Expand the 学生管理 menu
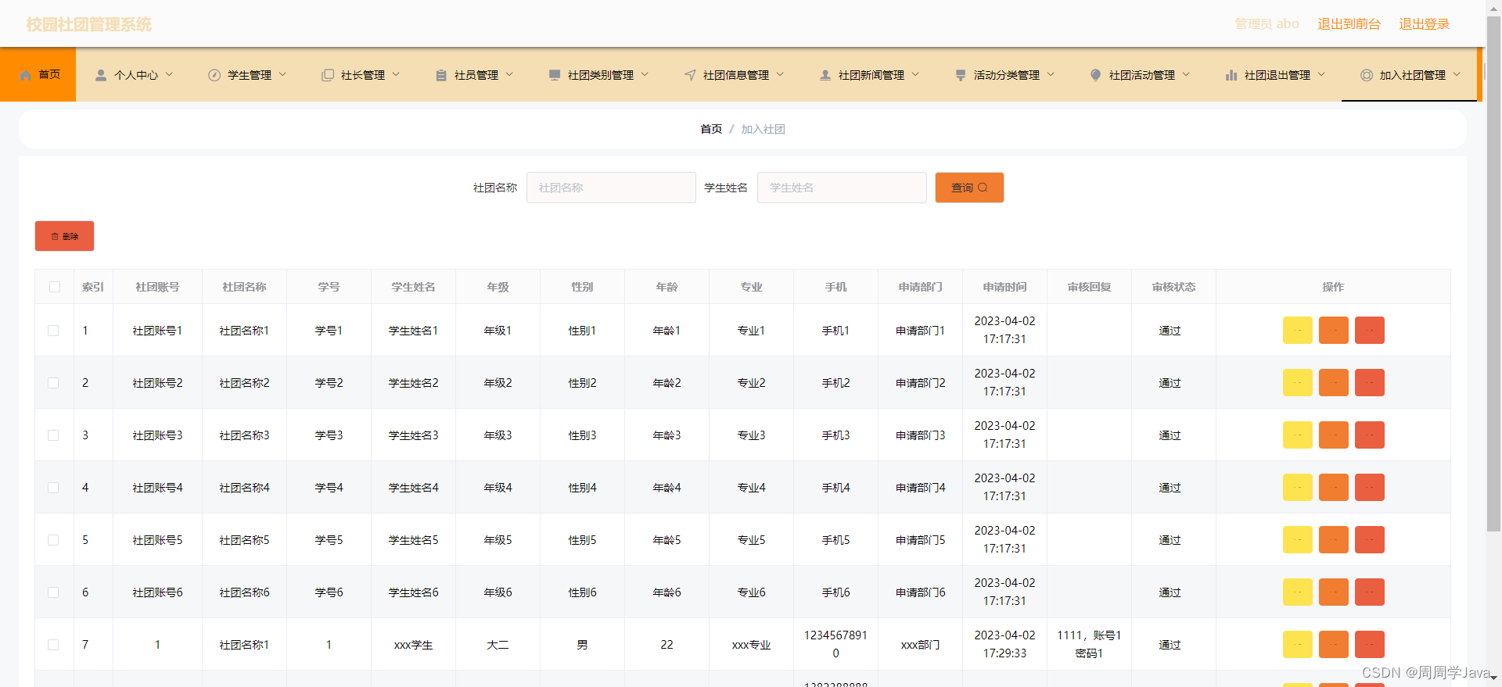Viewport: 1502px width, 687px height. (247, 75)
